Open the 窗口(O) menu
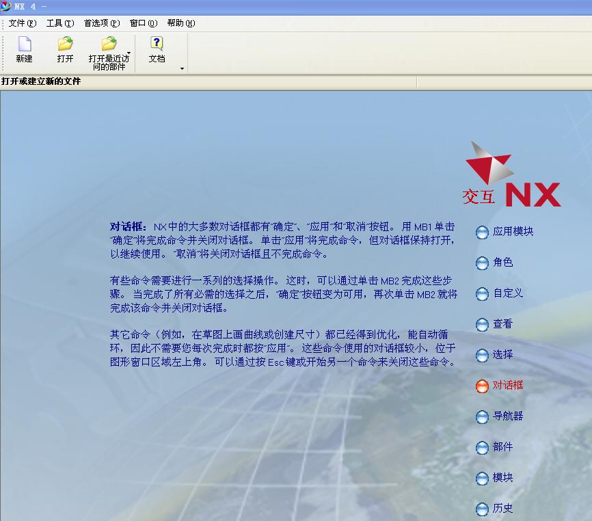Viewport: 592px width, 521px height. (x=144, y=23)
